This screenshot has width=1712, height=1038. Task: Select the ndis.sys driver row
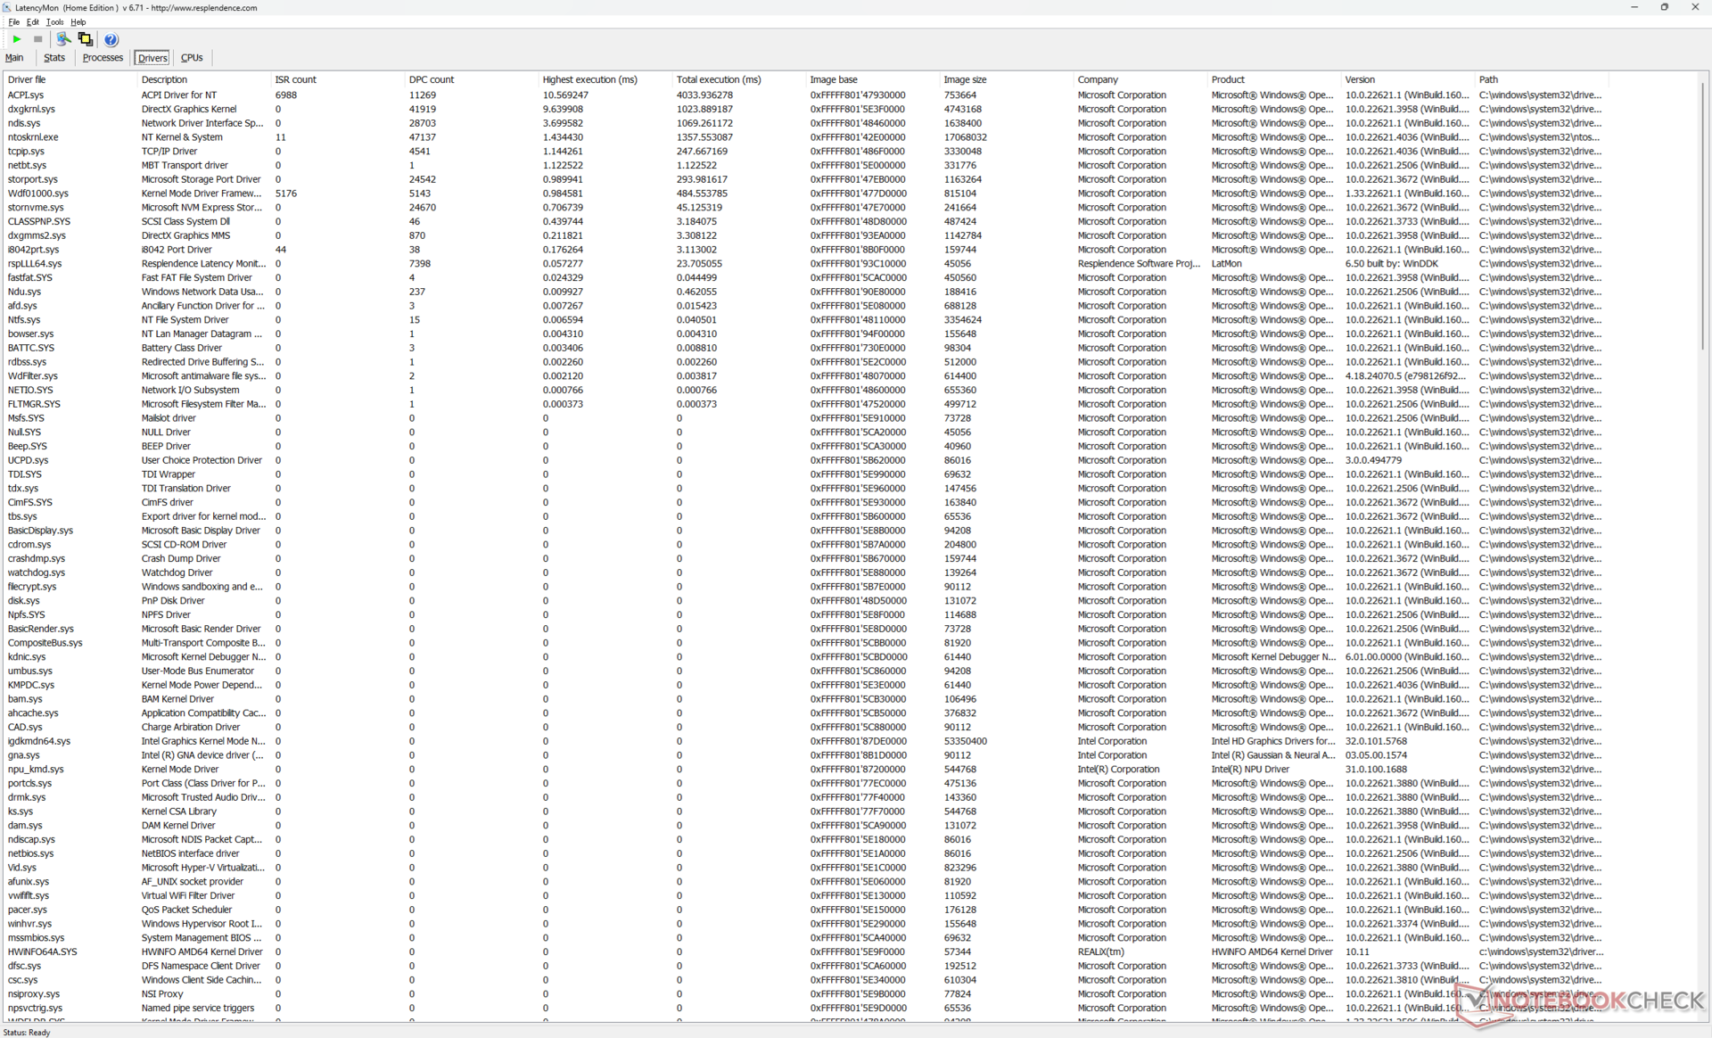click(x=805, y=123)
